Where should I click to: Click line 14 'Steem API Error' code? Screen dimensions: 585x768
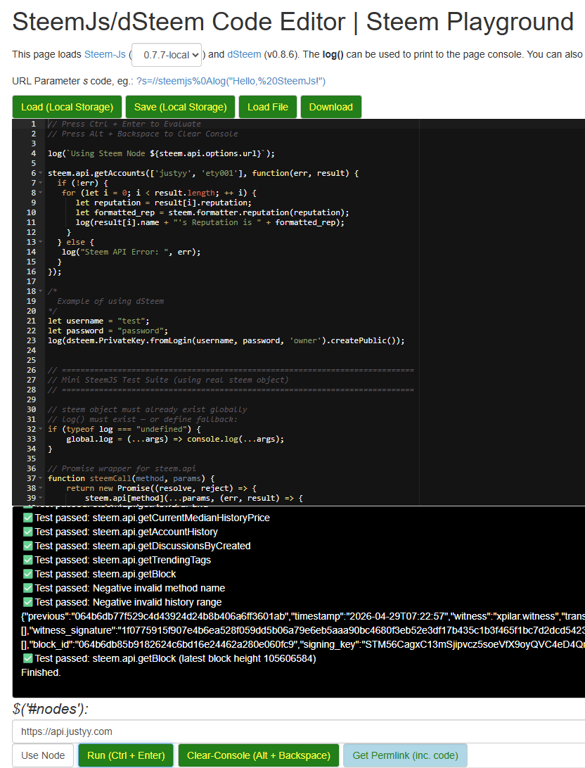(131, 252)
